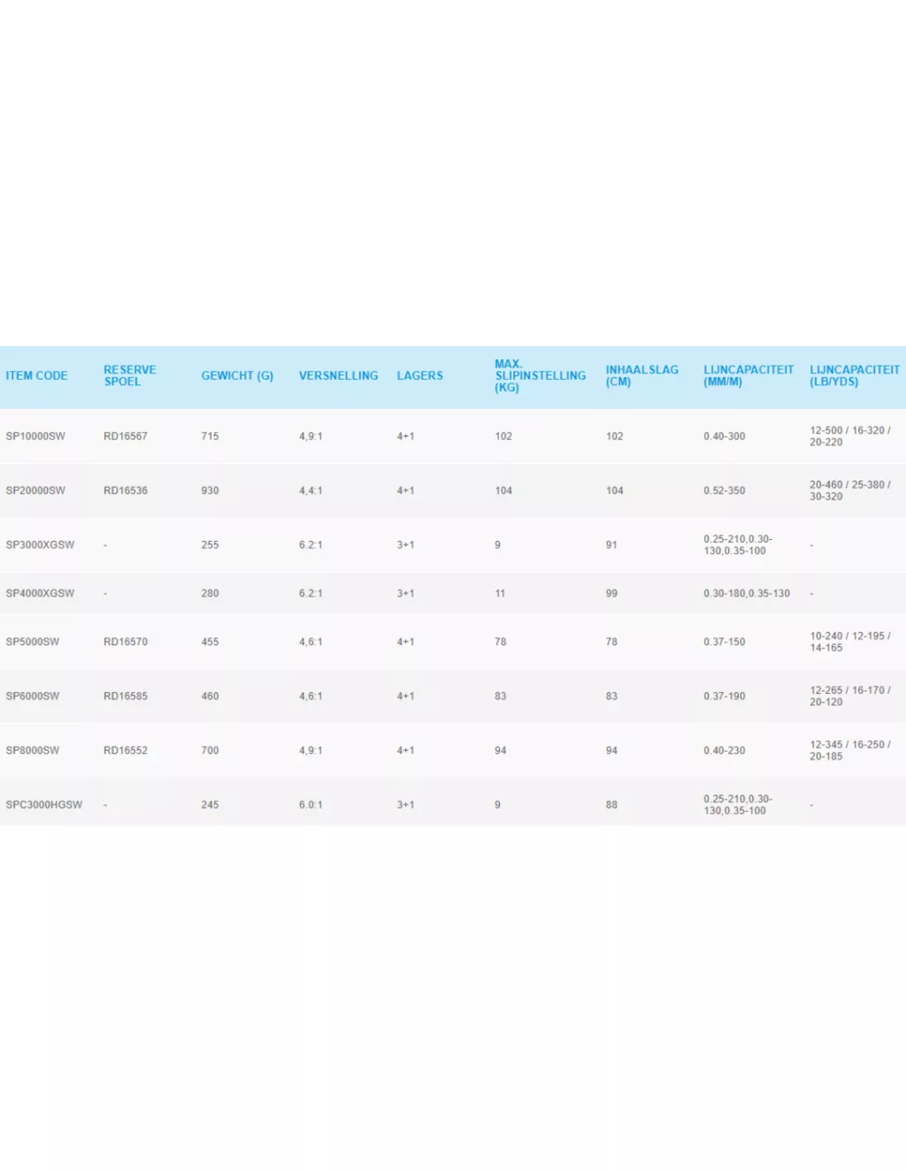Select the 12-345 / 16-250 / 20-185 capacity
This screenshot has height=1172, width=906.
click(x=848, y=750)
